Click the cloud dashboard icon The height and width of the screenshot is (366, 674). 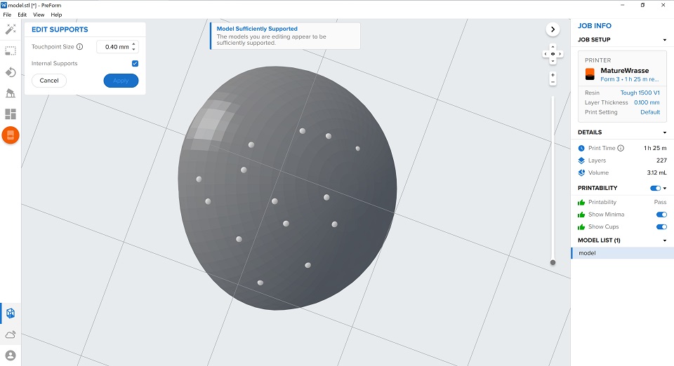pos(11,334)
